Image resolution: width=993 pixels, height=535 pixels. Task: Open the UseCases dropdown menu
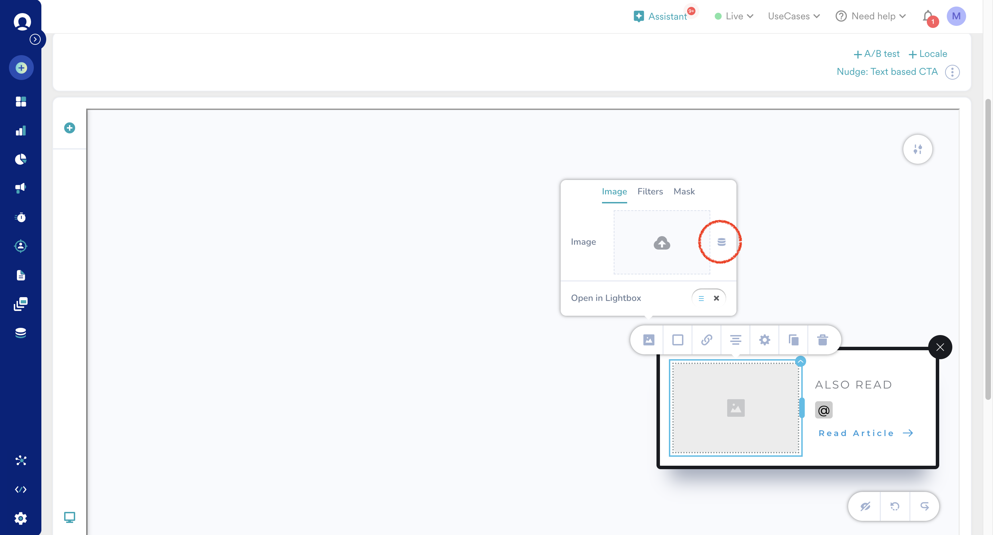click(793, 16)
